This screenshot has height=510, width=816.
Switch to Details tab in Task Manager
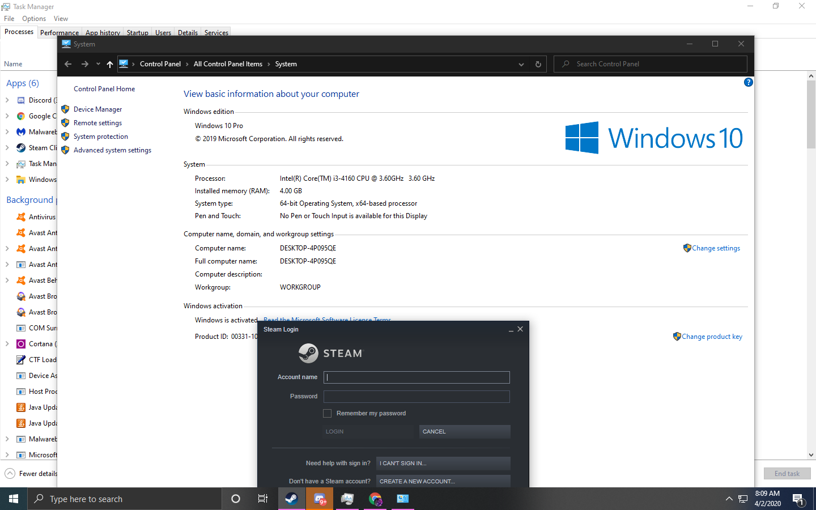tap(188, 32)
